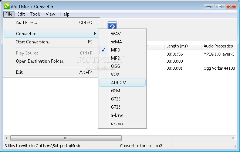Choose Exit from the File menu
The height and width of the screenshot is (152, 240).
52,72
